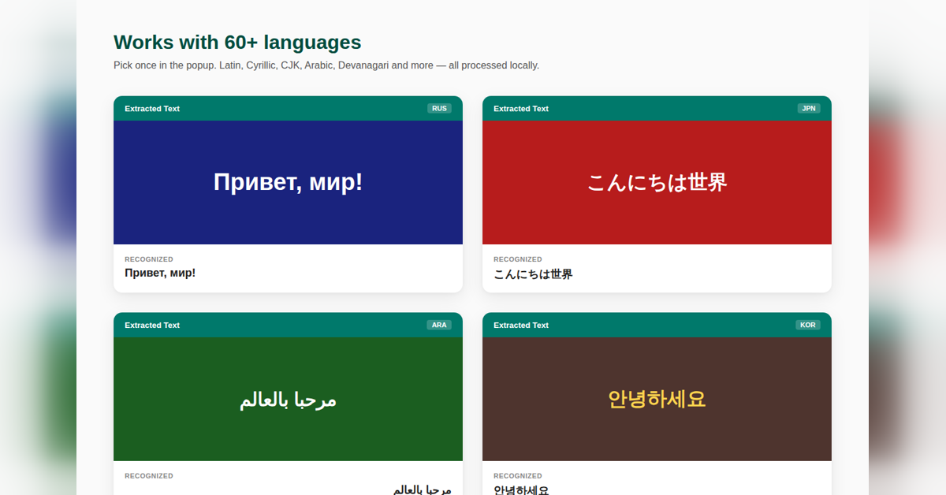This screenshot has width=946, height=495.
Task: Click the KOR language badge
Action: 808,325
